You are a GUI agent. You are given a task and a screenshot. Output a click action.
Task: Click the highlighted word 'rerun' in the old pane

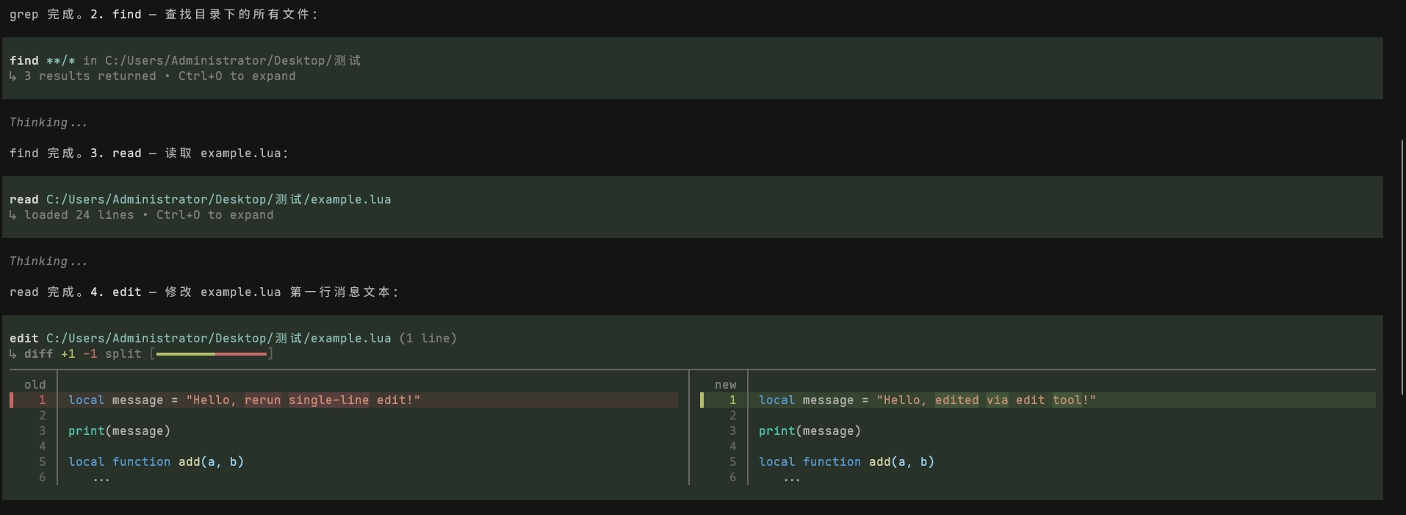(x=263, y=400)
